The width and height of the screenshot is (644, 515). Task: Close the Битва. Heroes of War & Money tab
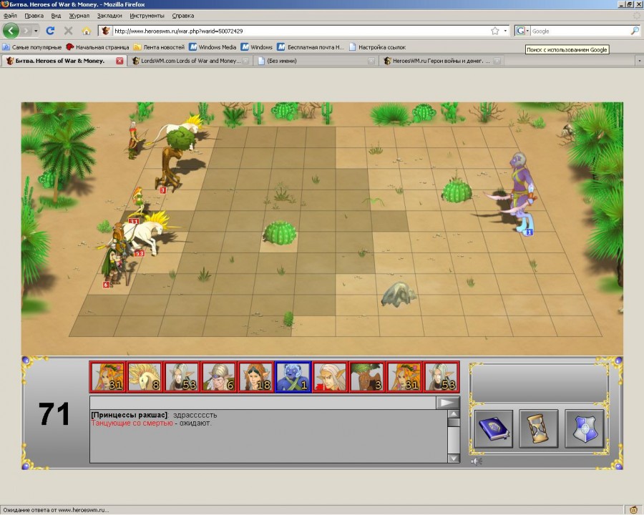[x=119, y=61]
